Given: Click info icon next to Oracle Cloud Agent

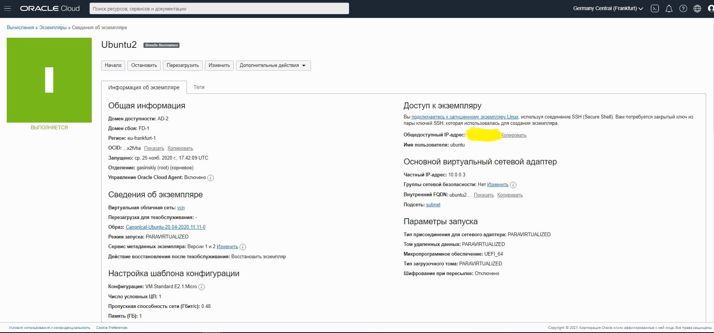Looking at the screenshot, I should coord(211,178).
